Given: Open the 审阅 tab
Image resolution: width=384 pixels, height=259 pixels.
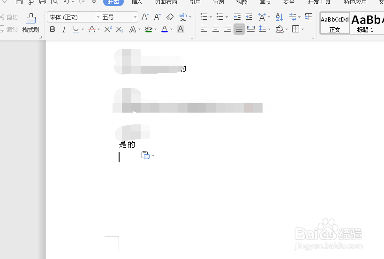Looking at the screenshot, I should [x=218, y=2].
